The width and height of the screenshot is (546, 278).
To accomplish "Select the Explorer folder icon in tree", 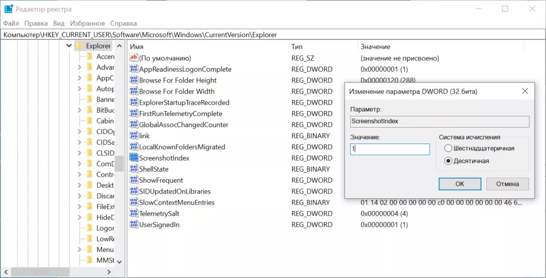I will coord(79,46).
